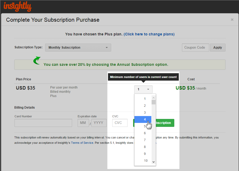This screenshot has width=239, height=171.
Task: Click the expiration month MM field
Action: [x=83, y=123]
